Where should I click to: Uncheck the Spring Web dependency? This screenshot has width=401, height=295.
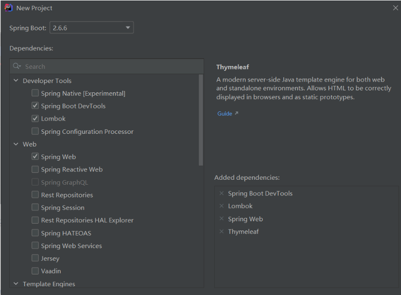click(x=35, y=157)
